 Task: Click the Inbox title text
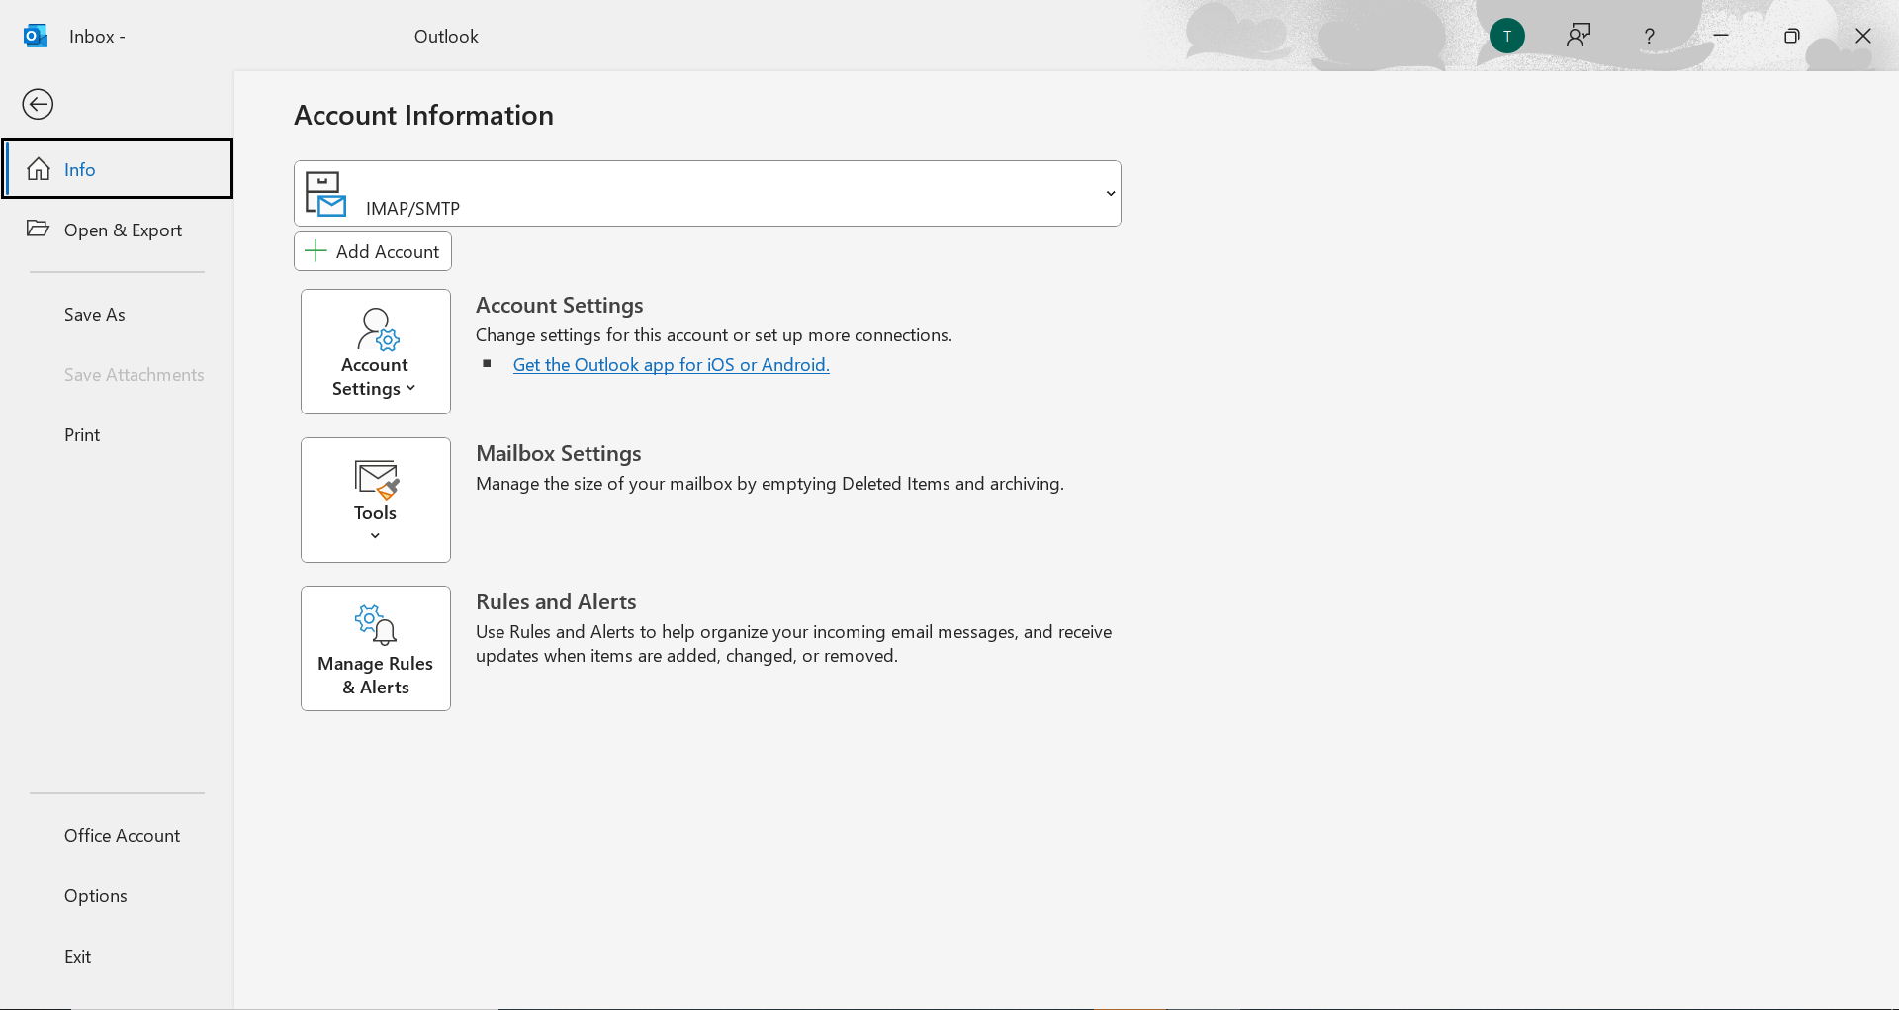coord(97,36)
